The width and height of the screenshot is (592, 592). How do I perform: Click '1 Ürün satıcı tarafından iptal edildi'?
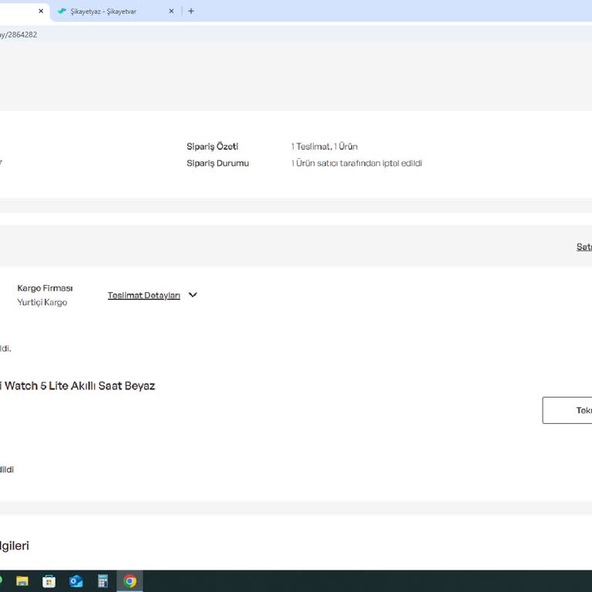point(356,163)
